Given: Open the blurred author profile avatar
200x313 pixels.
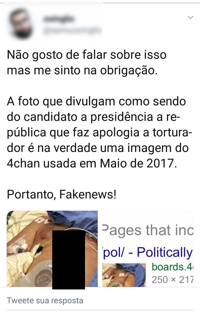Looking at the screenshot, I should [x=21, y=24].
